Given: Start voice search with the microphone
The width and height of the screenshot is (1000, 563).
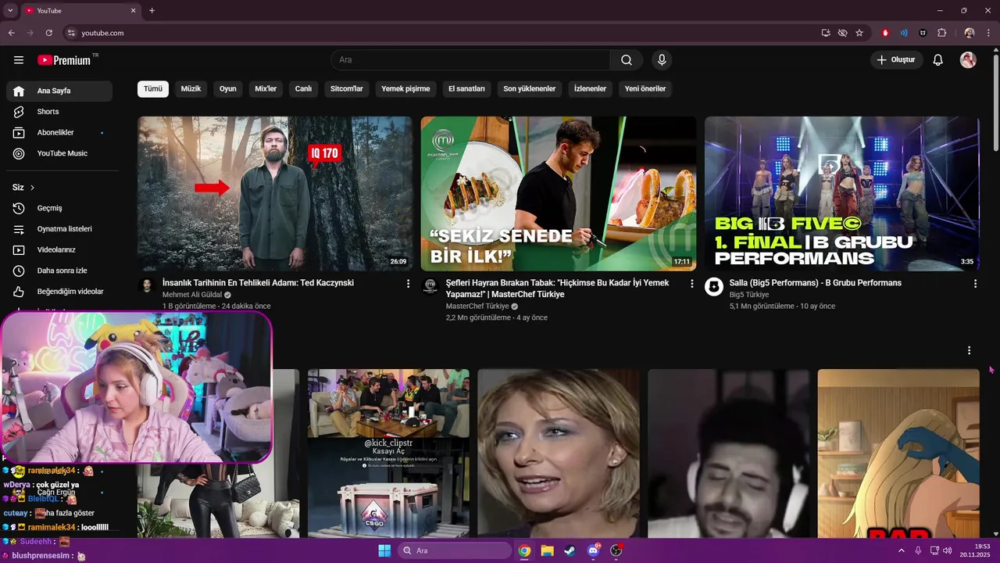Looking at the screenshot, I should (x=662, y=60).
